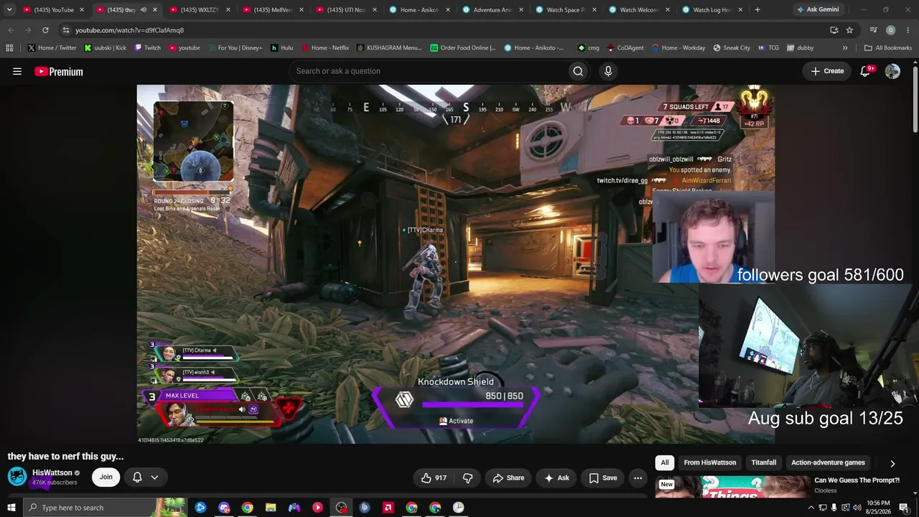Image resolution: width=919 pixels, height=517 pixels.
Task: Mute audio on the playing tab
Action: (143, 10)
